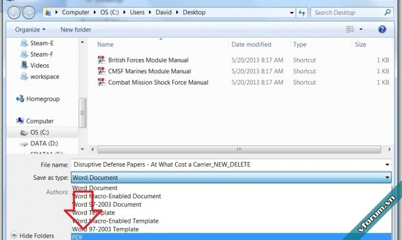Sort files by the Name column header
This screenshot has height=240, width=402.
pos(105,44)
